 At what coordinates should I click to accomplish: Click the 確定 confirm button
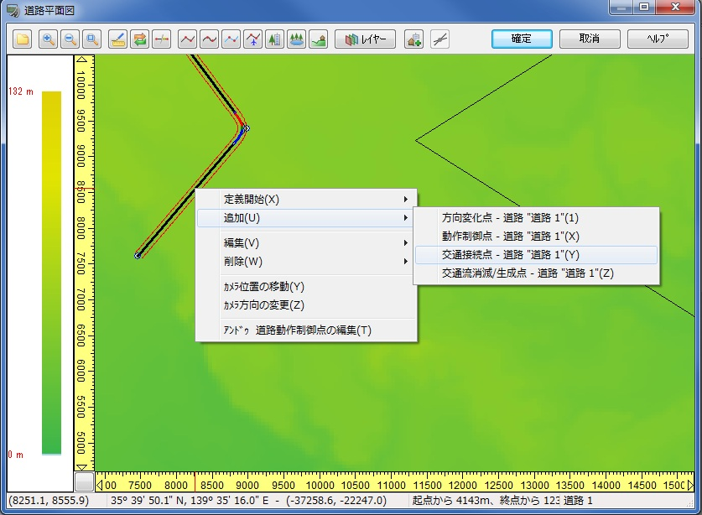[522, 39]
